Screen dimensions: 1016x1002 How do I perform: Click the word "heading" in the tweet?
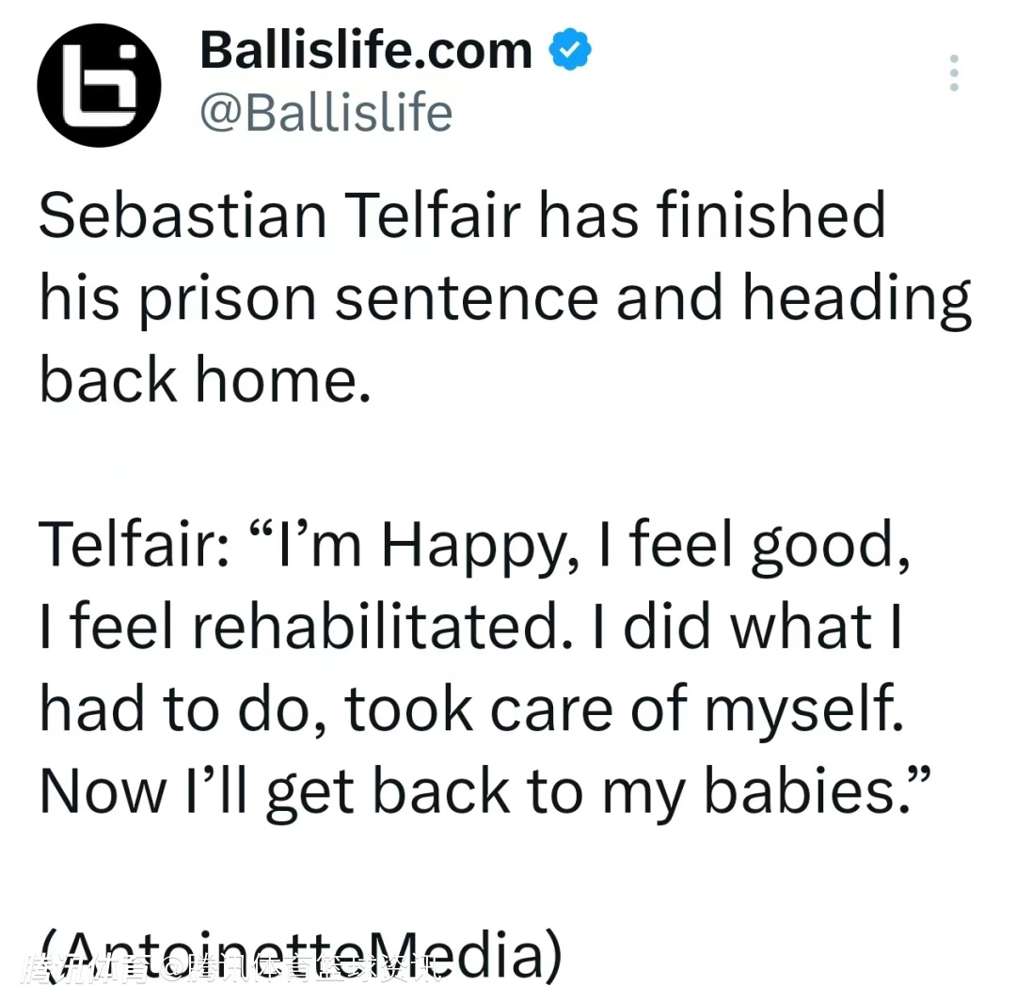(x=856, y=297)
